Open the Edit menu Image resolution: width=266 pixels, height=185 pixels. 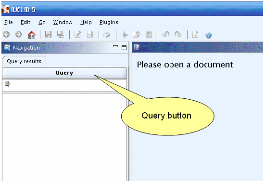click(25, 22)
